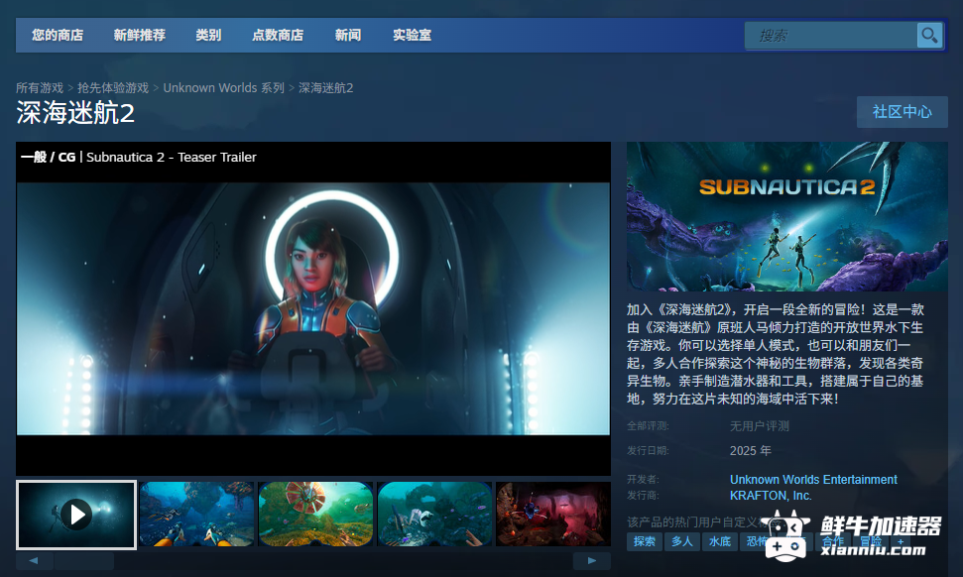Follow the 所有游戏 breadcrumb link

tap(40, 88)
